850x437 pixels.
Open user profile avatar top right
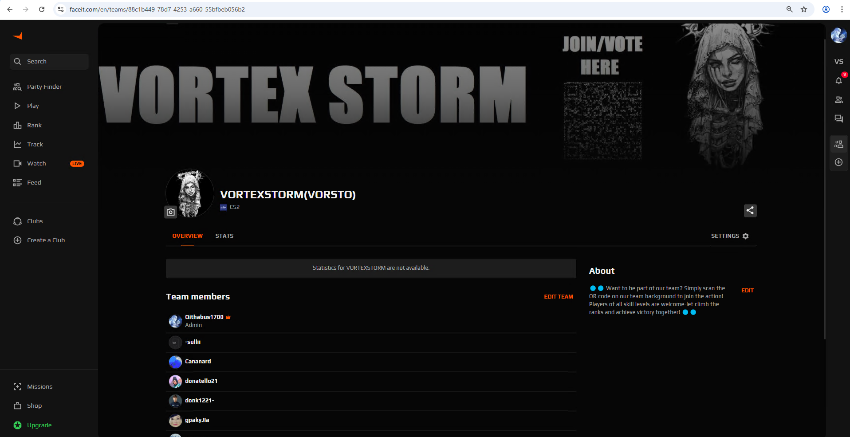[838, 35]
